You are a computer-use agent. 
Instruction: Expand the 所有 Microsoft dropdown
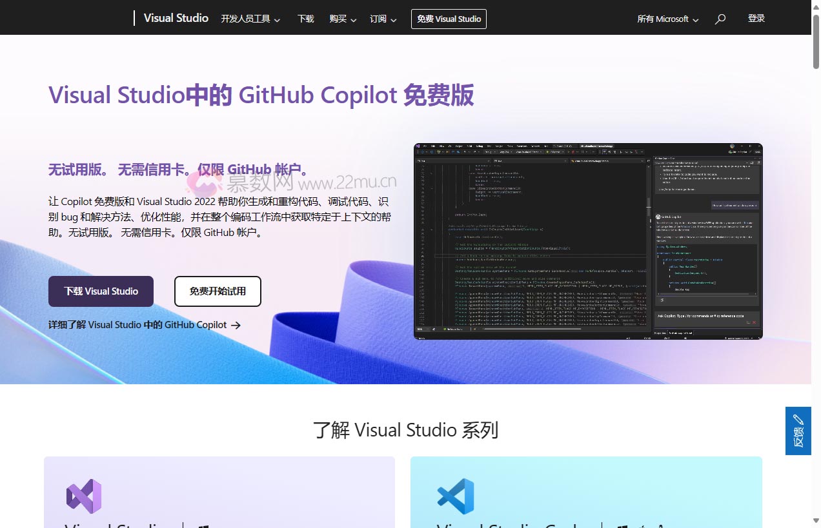(667, 19)
